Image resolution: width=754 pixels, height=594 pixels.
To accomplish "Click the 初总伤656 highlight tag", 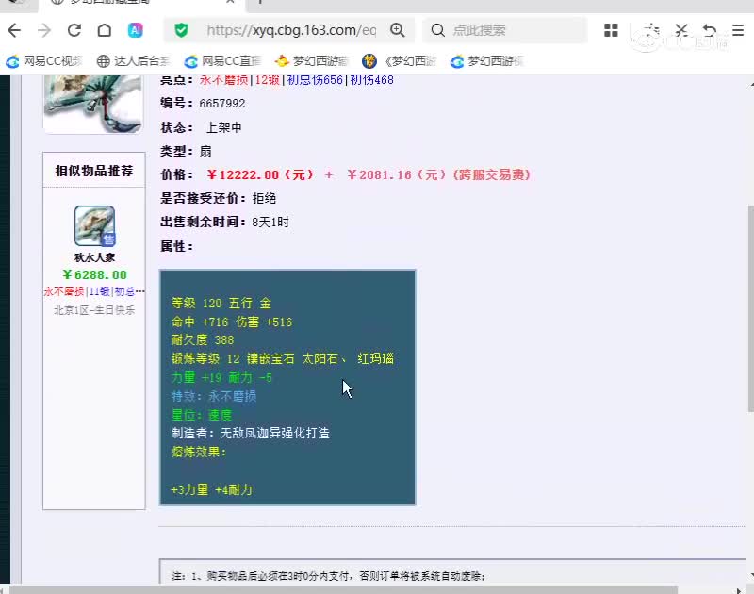I will pyautogui.click(x=315, y=80).
